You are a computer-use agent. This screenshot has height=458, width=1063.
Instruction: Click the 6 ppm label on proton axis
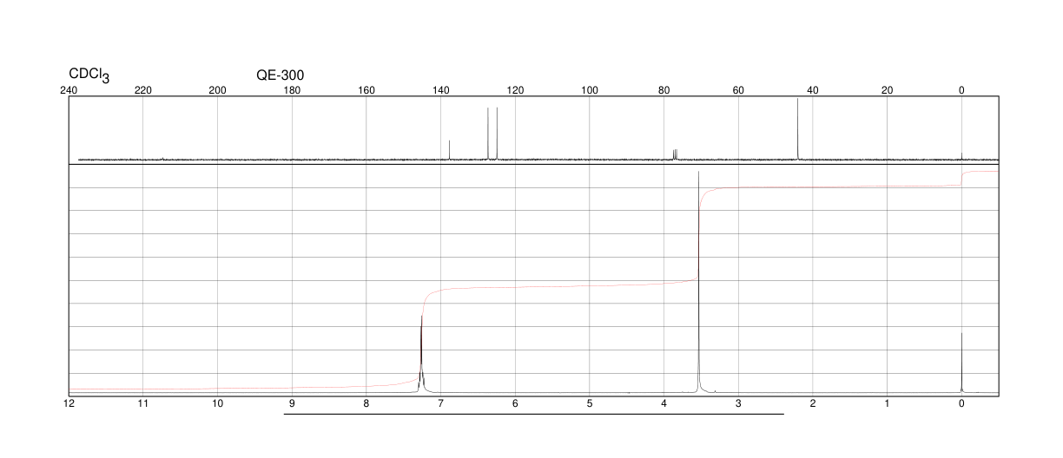[x=515, y=404]
